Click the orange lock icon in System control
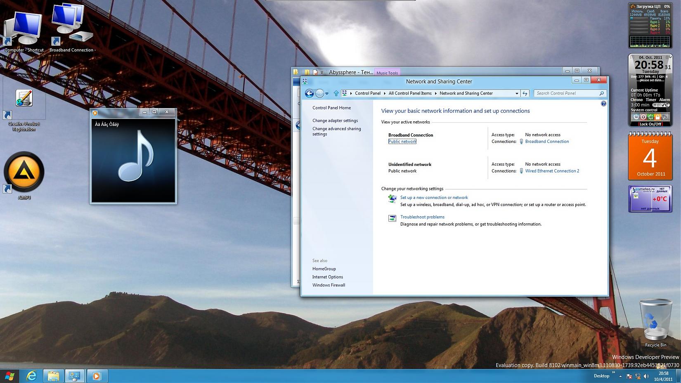681x383 pixels. pyautogui.click(x=657, y=117)
